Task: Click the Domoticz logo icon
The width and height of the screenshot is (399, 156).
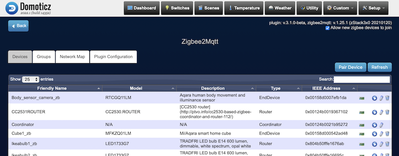Action: pyautogui.click(x=12, y=8)
